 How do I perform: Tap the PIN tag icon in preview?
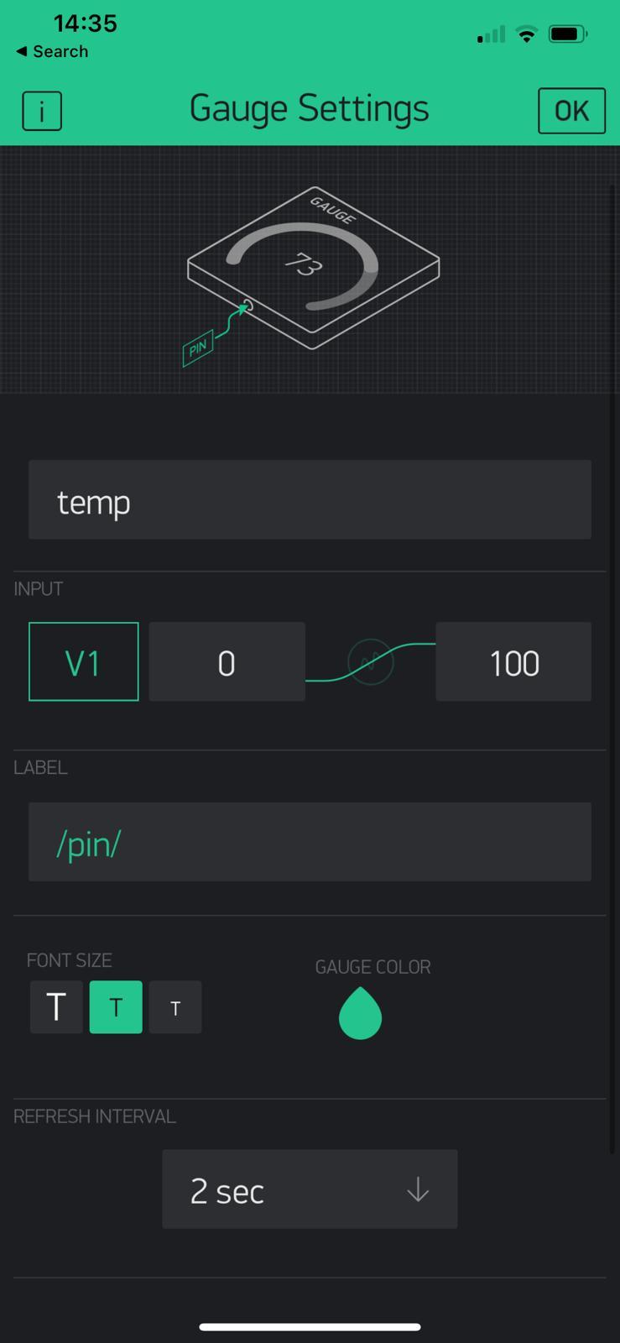(198, 348)
